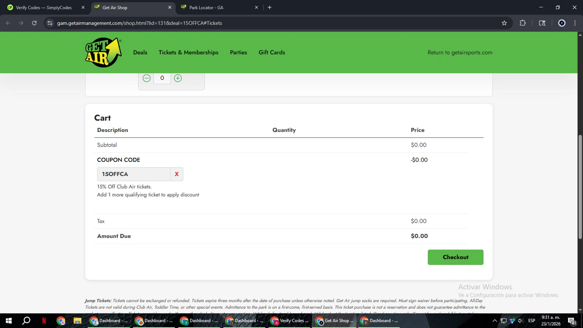Close the Verify Codes browser tab
This screenshot has height=328, width=583.
(x=83, y=7)
